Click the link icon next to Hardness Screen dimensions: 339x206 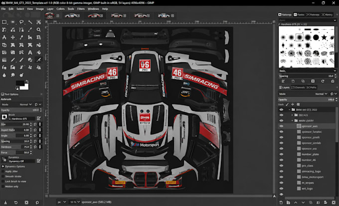[40, 147]
